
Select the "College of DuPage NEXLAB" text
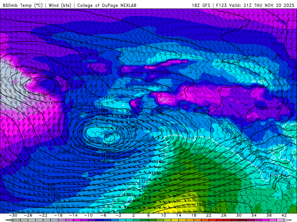[x=107, y=5]
